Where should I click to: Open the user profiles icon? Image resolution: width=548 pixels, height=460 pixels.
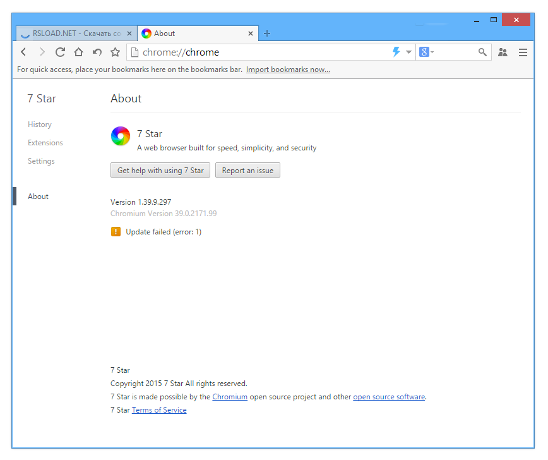503,52
